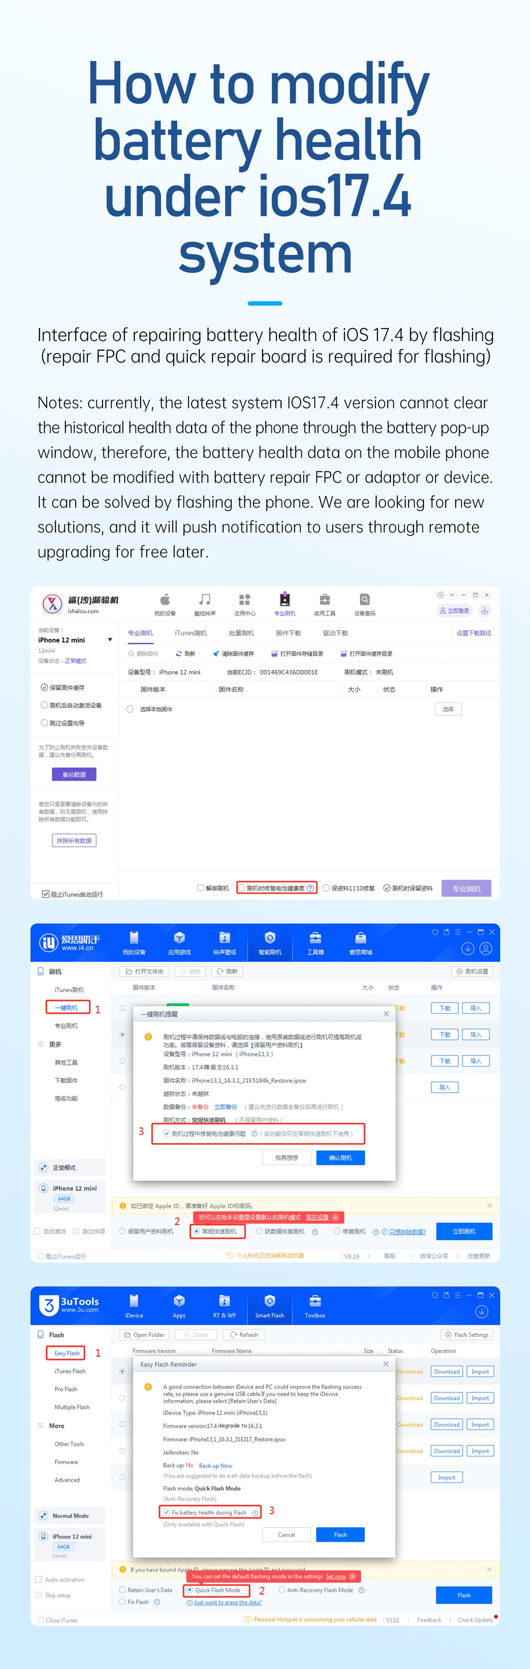Select 常规快速刷机 radio in 爱思助手 window
Viewport: 530px width, 1669px height.
pyautogui.click(x=197, y=1231)
